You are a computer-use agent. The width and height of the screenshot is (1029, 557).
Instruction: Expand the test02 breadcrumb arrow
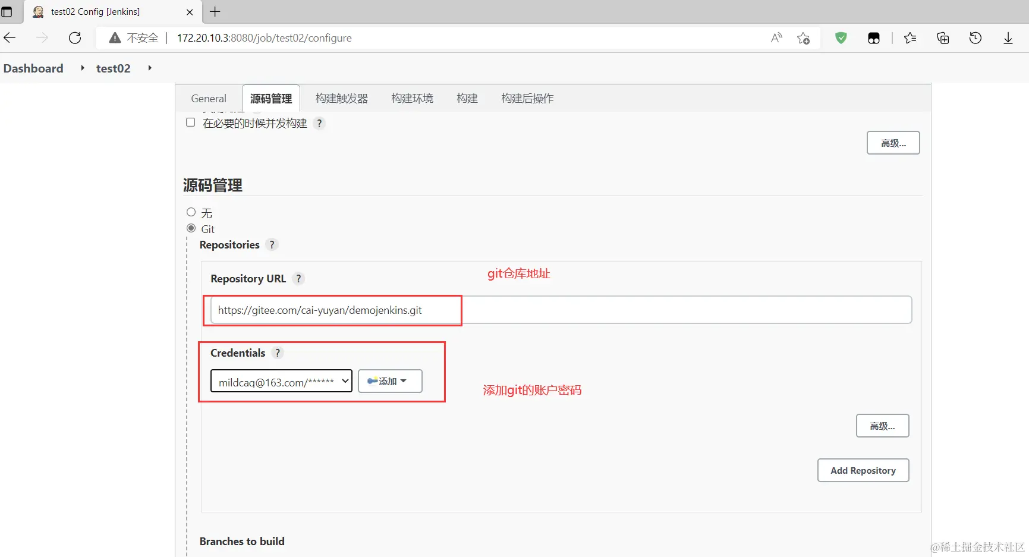[x=150, y=68]
